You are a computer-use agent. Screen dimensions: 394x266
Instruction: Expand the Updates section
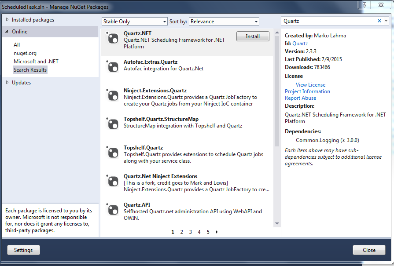[x=7, y=82]
